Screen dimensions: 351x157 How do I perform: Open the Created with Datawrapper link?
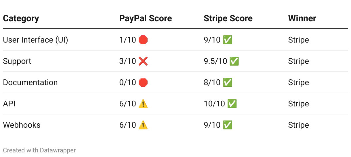tap(39, 150)
